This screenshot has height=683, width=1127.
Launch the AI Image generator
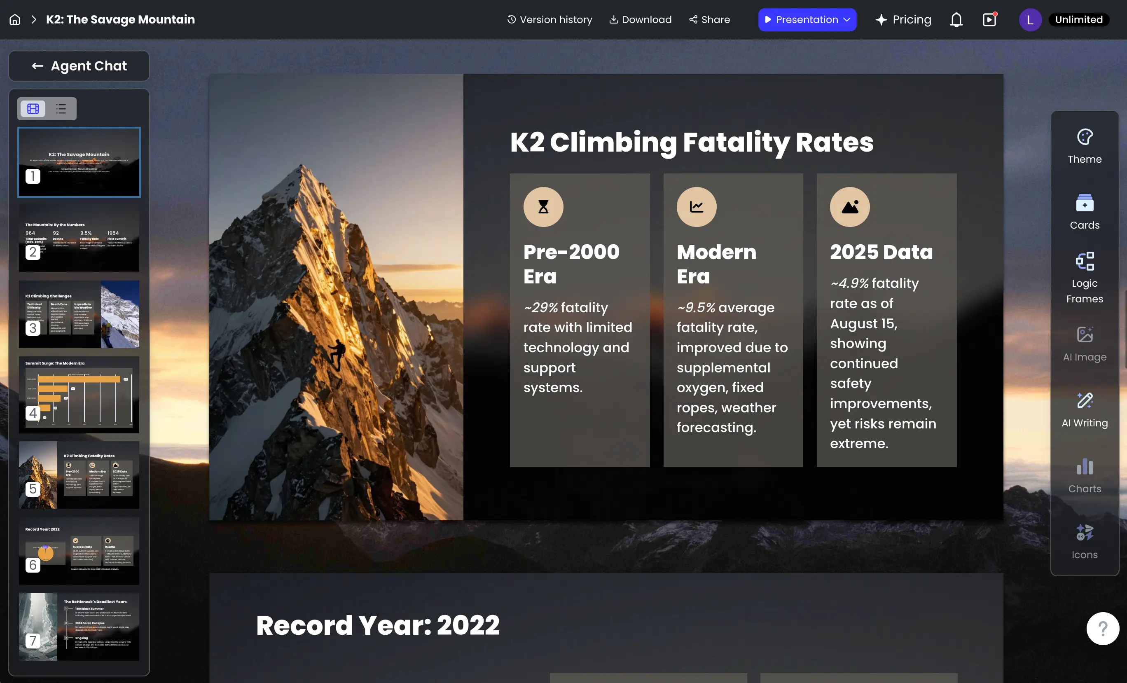[x=1084, y=342]
